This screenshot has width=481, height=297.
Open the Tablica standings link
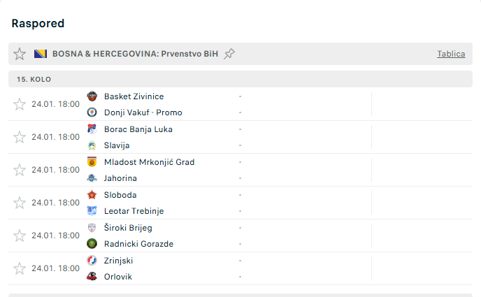[451, 54]
